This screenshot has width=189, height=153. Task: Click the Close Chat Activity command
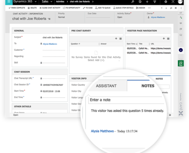click(x=50, y=8)
